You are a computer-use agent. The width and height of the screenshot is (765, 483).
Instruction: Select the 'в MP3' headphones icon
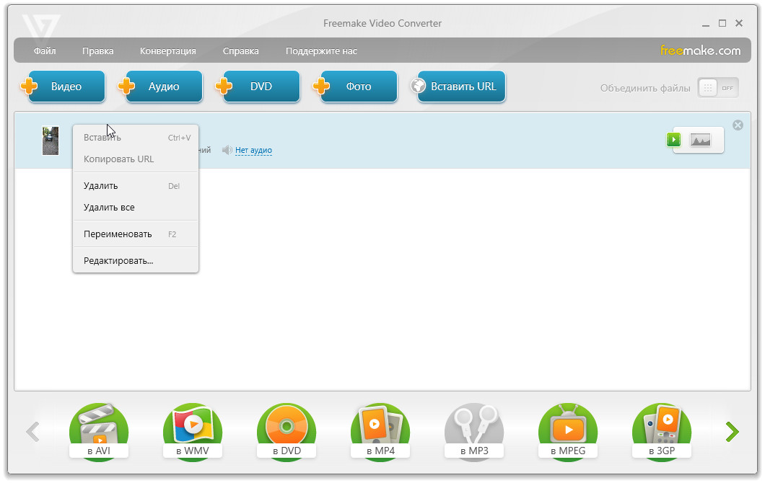coord(474,432)
